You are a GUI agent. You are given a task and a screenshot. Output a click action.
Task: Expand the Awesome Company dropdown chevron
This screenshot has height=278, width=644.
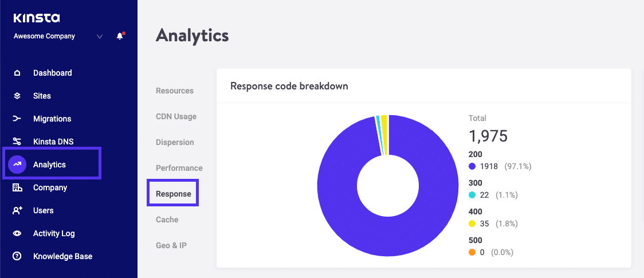[x=100, y=36]
